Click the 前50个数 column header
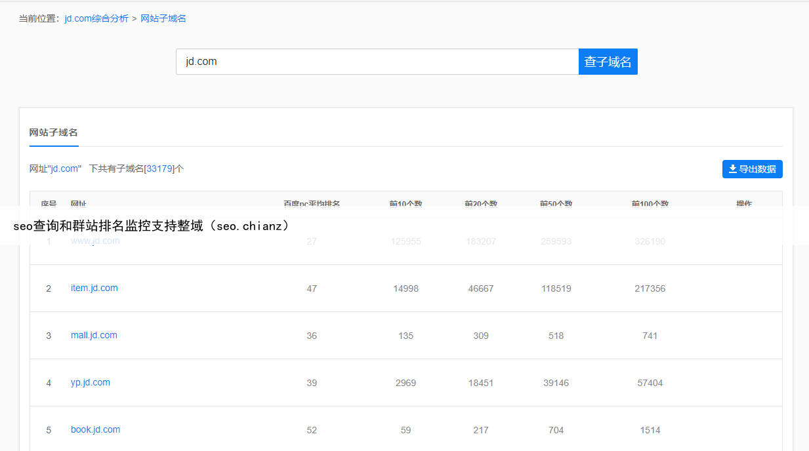Screen dimensions: 809x451 pyautogui.click(x=556, y=203)
